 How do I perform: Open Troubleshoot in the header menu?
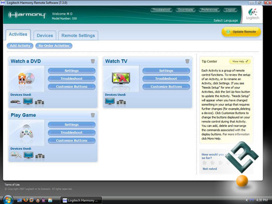click(x=162, y=10)
